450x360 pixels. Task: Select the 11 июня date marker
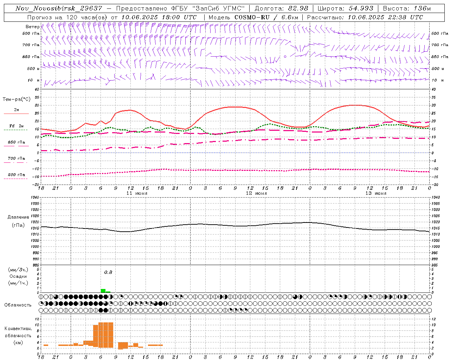point(137,193)
